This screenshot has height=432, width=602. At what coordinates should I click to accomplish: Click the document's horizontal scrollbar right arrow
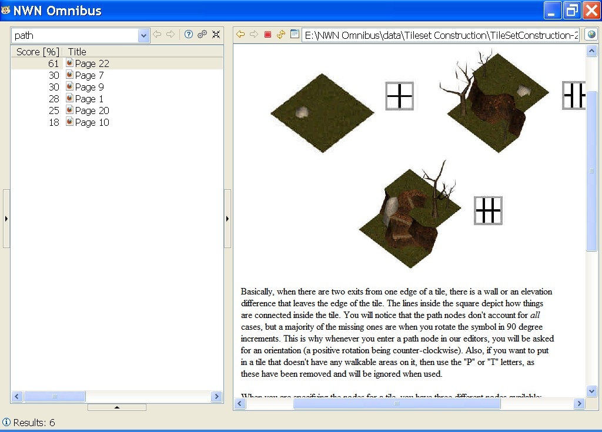579,404
